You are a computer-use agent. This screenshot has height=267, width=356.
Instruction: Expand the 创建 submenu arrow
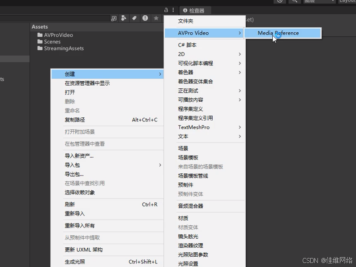click(160, 74)
